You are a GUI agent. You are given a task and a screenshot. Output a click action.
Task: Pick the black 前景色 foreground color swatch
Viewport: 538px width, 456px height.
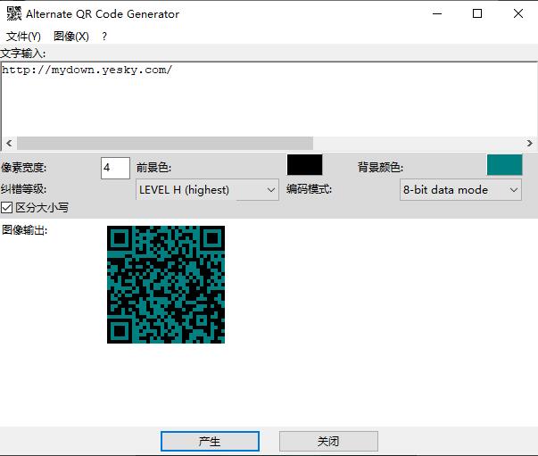304,165
